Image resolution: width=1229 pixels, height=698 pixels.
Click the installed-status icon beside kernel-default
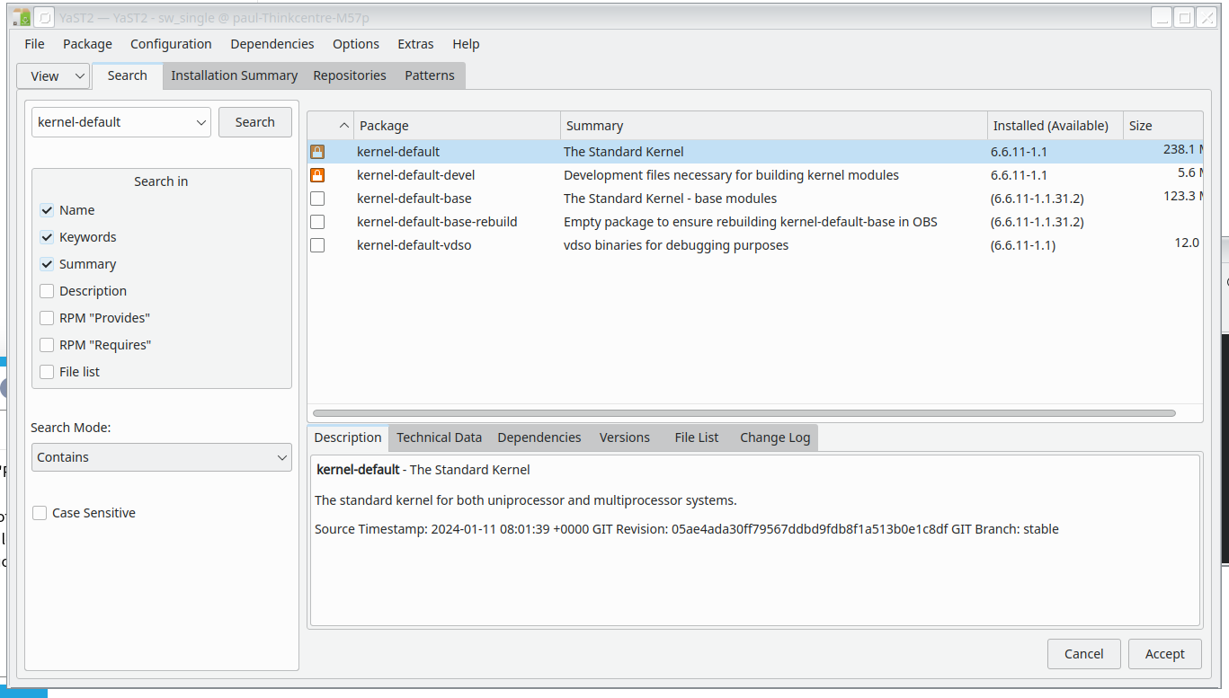316,151
